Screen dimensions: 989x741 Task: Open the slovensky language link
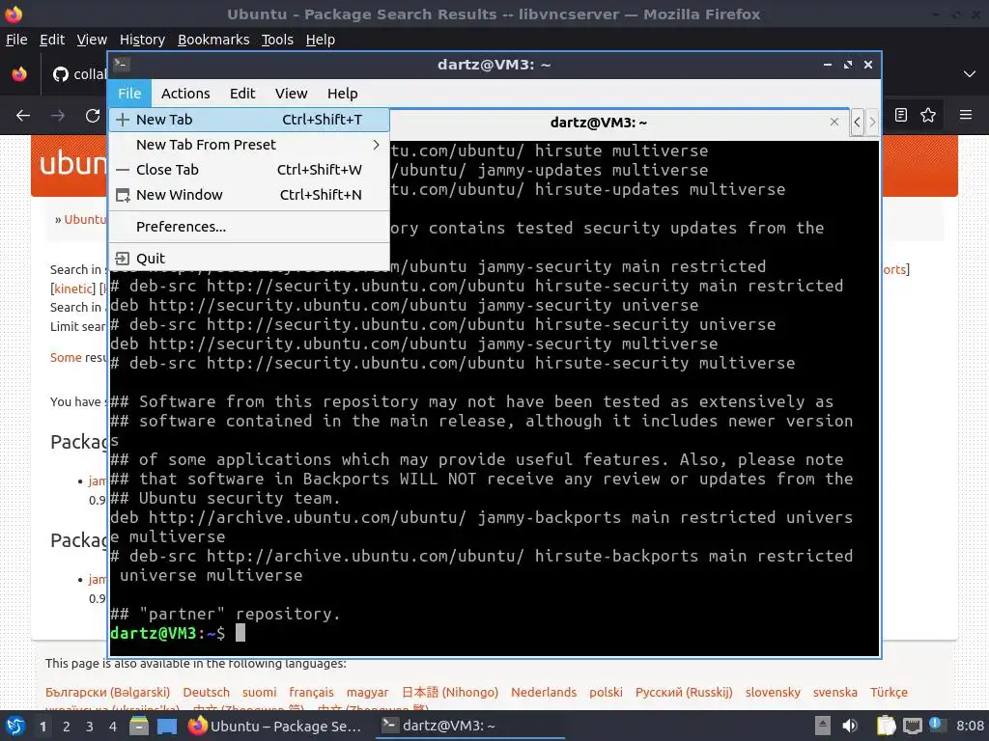pyautogui.click(x=773, y=693)
